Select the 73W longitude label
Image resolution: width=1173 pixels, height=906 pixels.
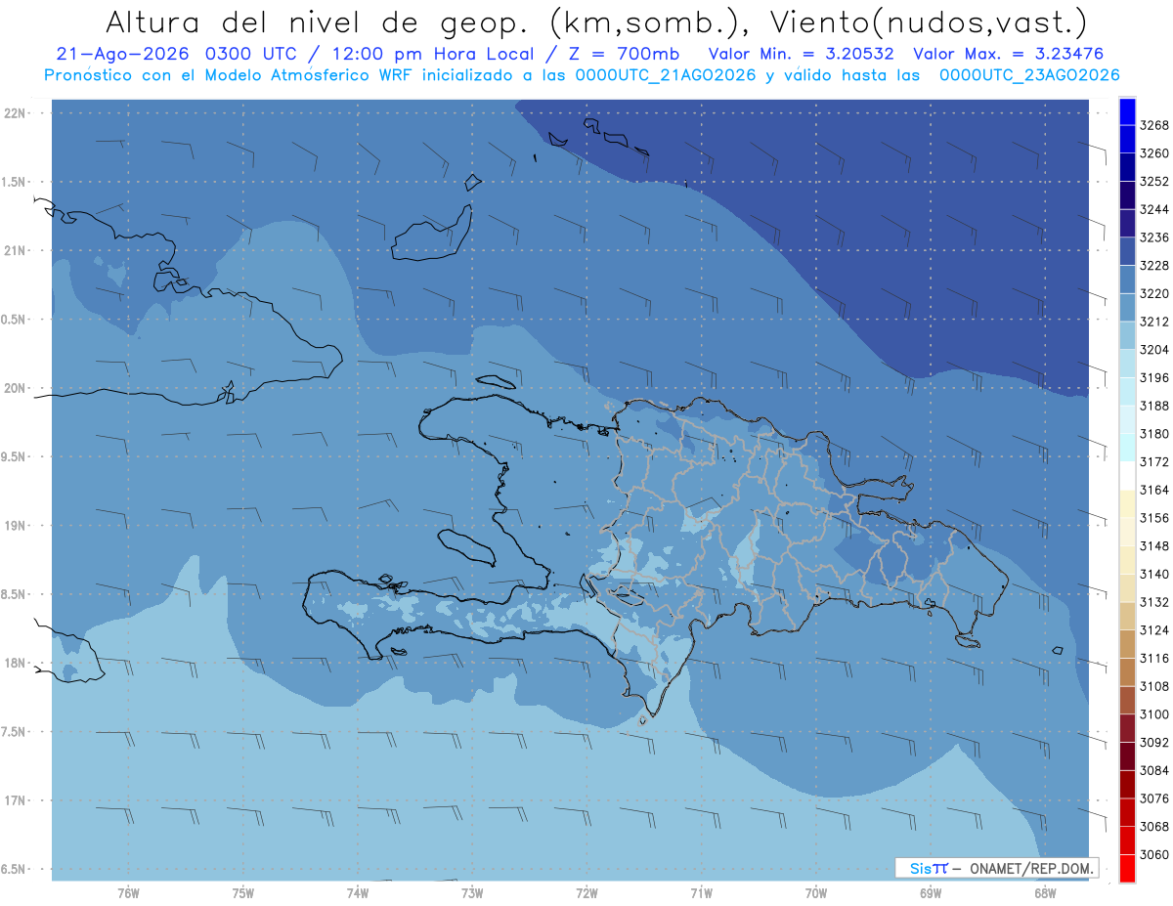472,892
